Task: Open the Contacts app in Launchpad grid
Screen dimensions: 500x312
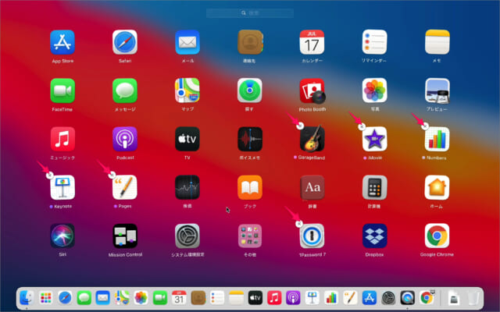Action: point(250,42)
